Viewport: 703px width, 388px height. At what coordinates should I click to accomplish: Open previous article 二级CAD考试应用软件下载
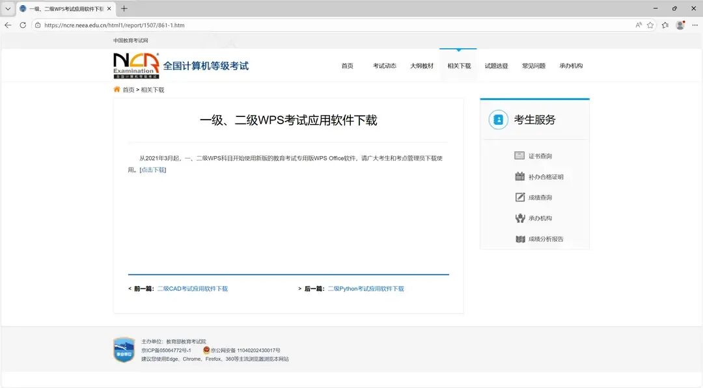pos(192,289)
